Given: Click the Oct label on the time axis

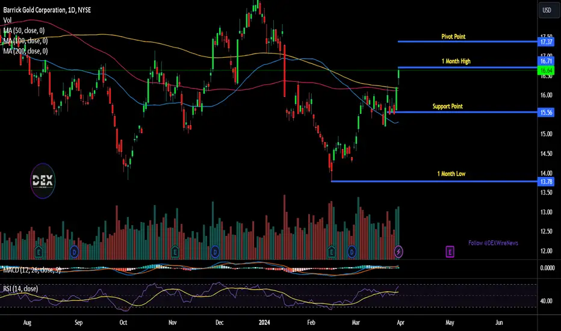Looking at the screenshot, I should pyautogui.click(x=123, y=323).
